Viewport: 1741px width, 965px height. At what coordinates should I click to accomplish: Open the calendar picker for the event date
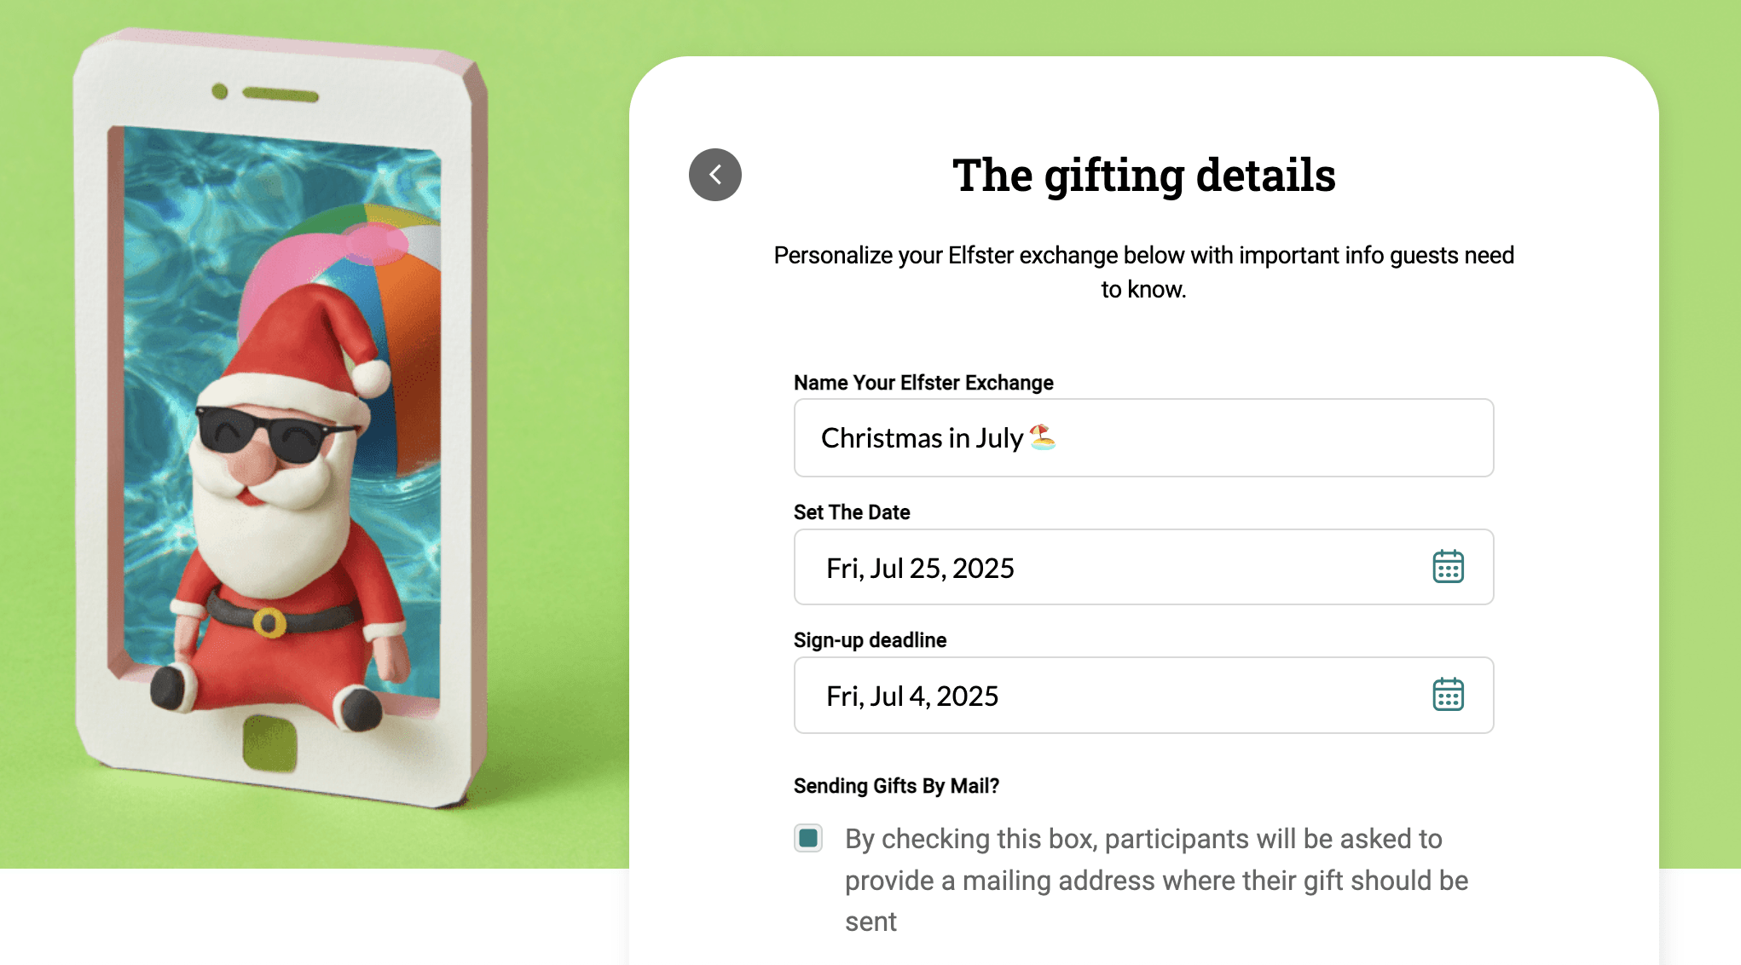click(x=1449, y=567)
